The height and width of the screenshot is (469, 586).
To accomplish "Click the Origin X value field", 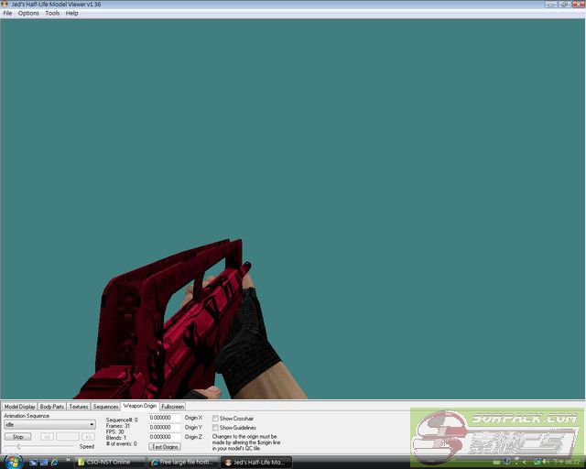I will click(x=165, y=418).
